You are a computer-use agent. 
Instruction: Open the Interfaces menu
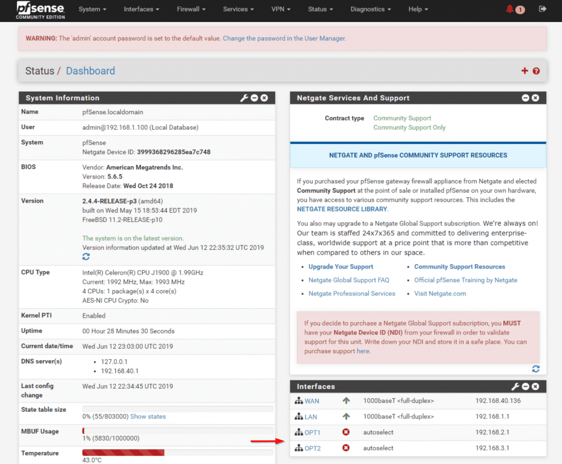click(x=142, y=9)
